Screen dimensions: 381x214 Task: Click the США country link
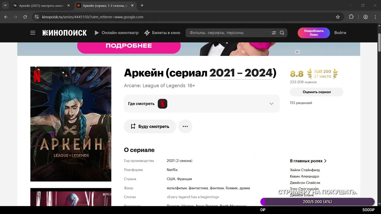(171, 179)
